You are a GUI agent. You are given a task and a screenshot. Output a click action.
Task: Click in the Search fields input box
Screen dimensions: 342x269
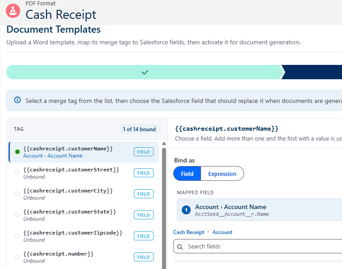point(257,246)
